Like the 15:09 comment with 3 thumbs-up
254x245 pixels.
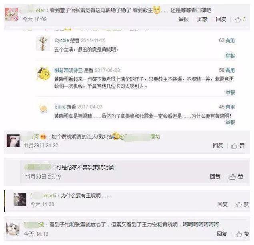point(240,20)
